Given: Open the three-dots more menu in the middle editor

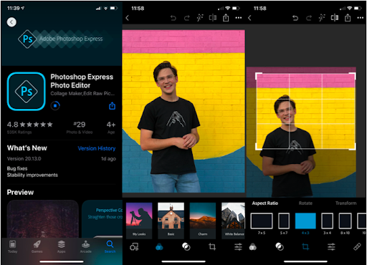Looking at the screenshot, I should pyautogui.click(x=239, y=18).
